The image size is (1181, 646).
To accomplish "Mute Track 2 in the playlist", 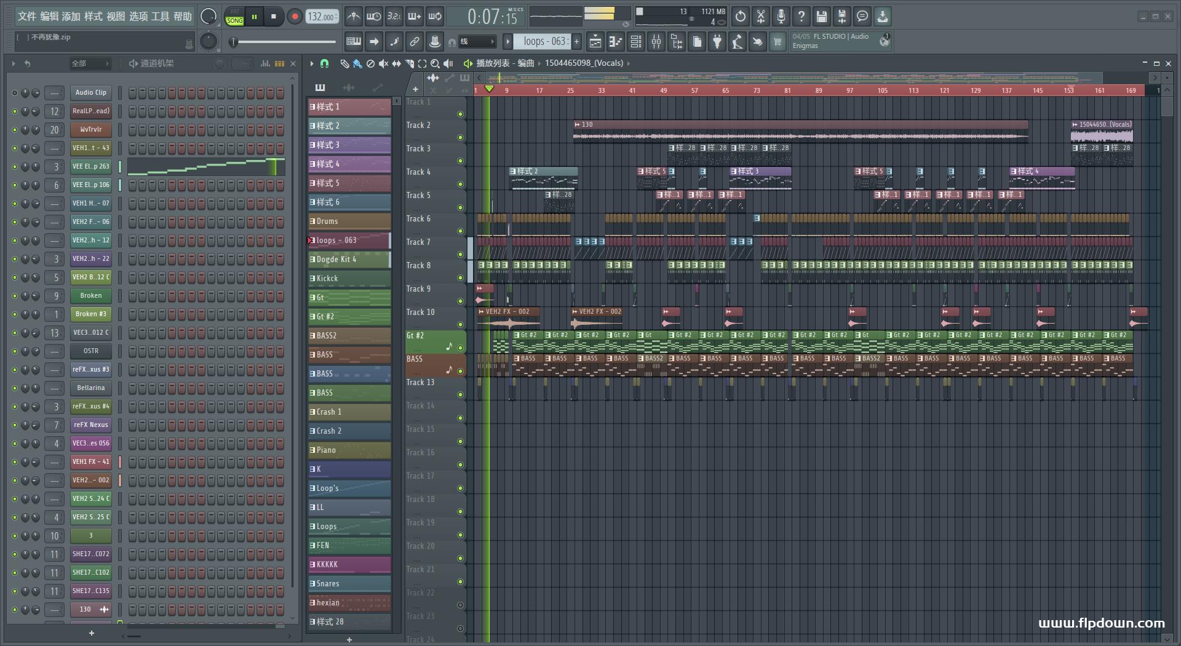I will pos(460,138).
